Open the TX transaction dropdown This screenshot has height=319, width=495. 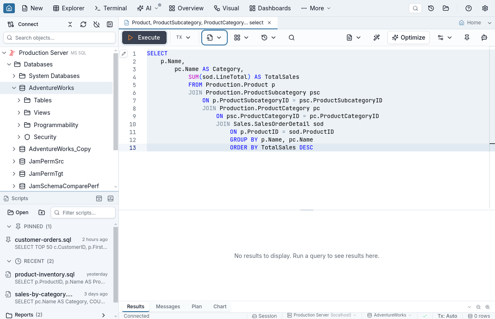point(184,38)
